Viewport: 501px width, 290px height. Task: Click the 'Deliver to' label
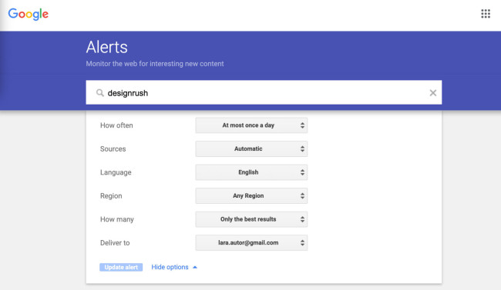coord(115,243)
